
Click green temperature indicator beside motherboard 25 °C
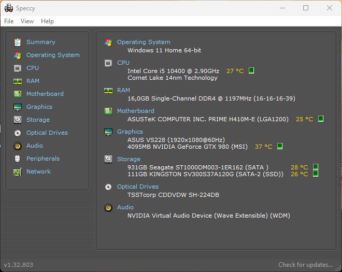pyautogui.click(x=321, y=119)
